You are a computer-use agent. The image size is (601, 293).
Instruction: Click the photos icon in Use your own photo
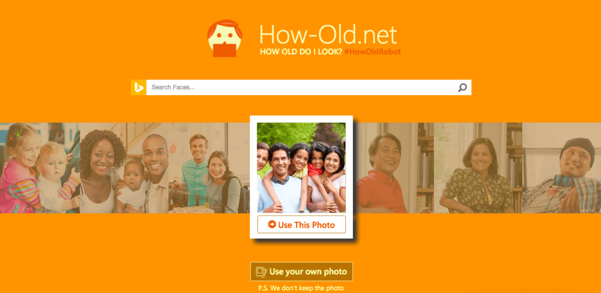click(x=261, y=272)
